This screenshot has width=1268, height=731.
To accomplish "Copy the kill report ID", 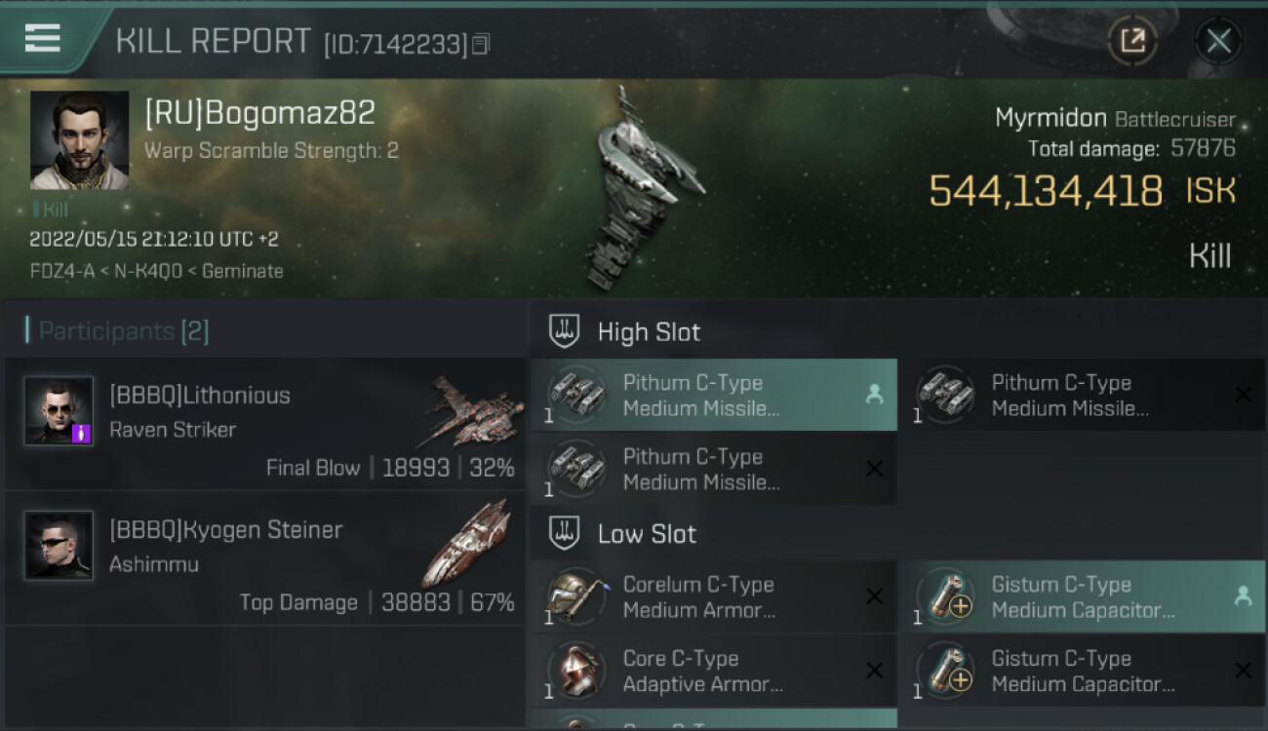I will pyautogui.click(x=480, y=44).
